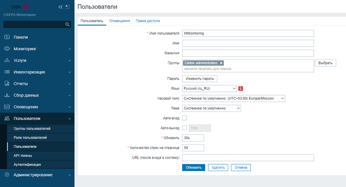The width and height of the screenshot is (346, 187).
Task: Click the red language warning icon
Action: click(241, 88)
